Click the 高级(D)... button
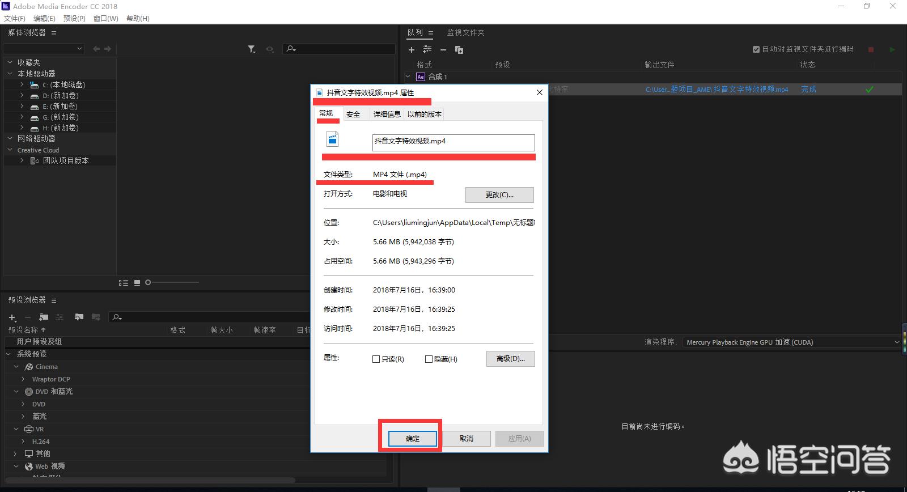The width and height of the screenshot is (907, 492). pos(511,359)
